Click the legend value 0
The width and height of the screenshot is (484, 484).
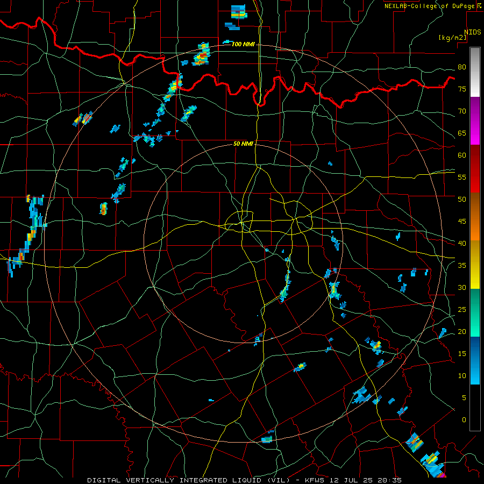tap(464, 420)
